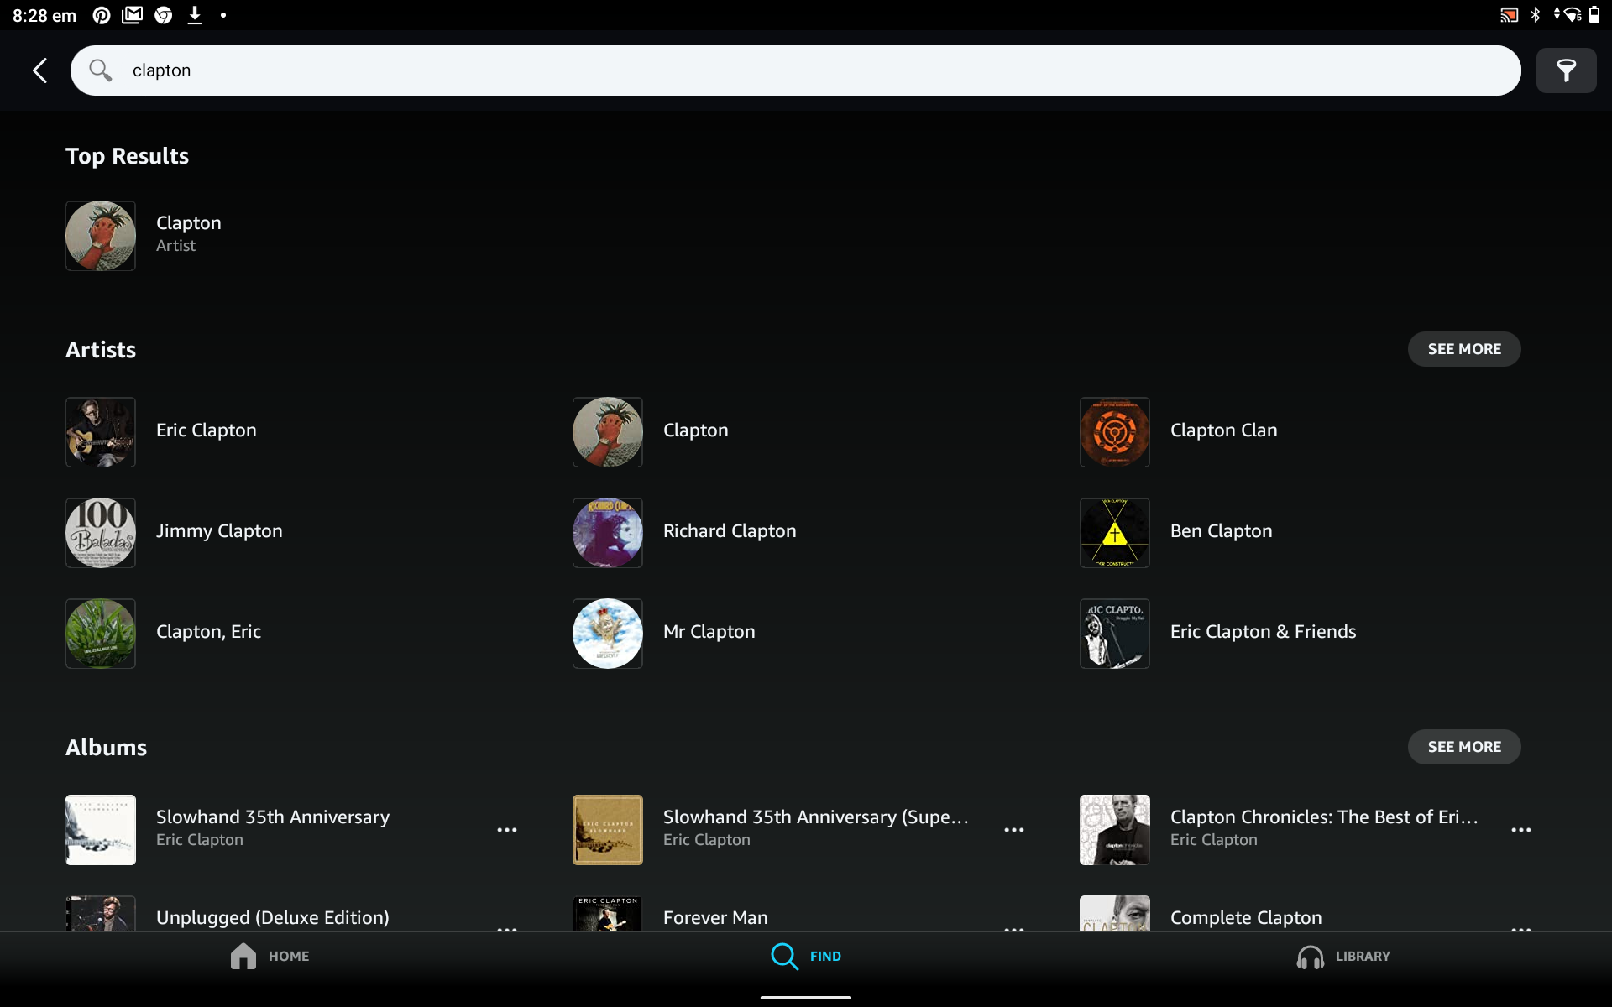The image size is (1612, 1007).
Task: Open top result Clapton artist thumbnail
Action: pos(101,235)
